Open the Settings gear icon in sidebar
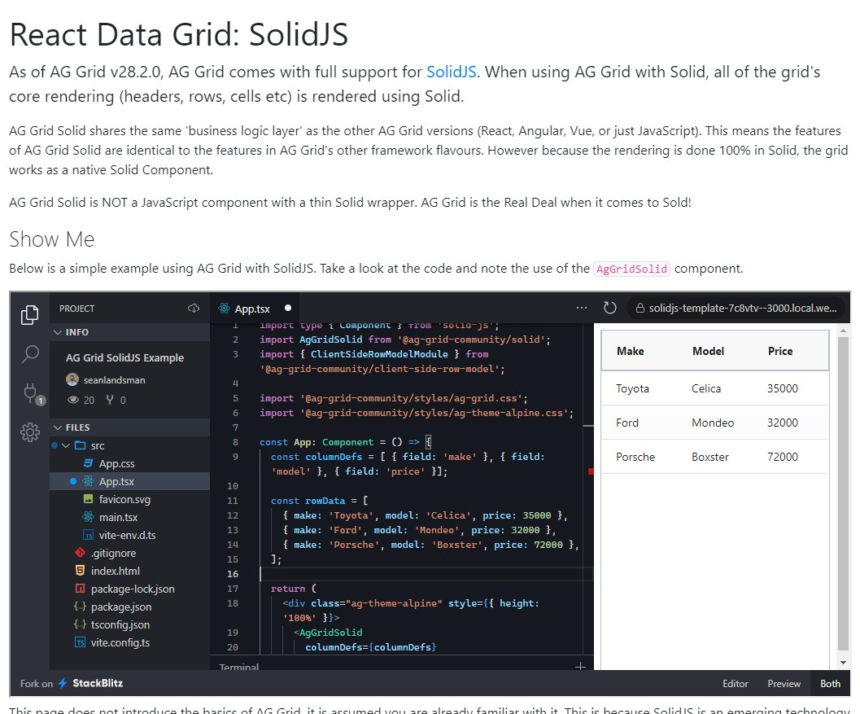 point(30,432)
